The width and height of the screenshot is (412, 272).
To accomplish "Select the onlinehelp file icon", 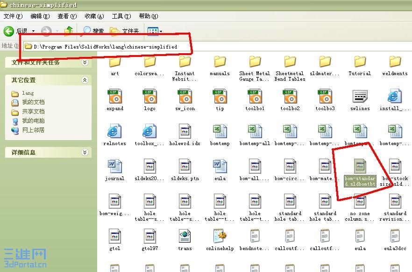I will (x=220, y=239).
